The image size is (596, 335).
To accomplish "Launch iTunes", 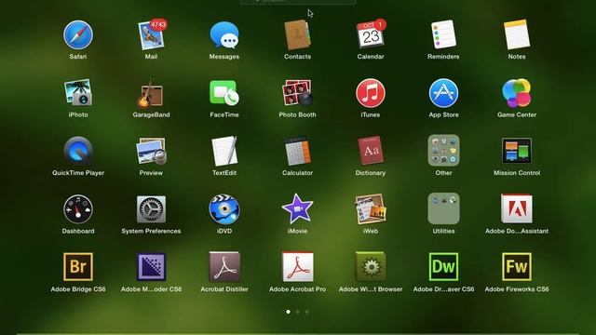I will pos(371,93).
